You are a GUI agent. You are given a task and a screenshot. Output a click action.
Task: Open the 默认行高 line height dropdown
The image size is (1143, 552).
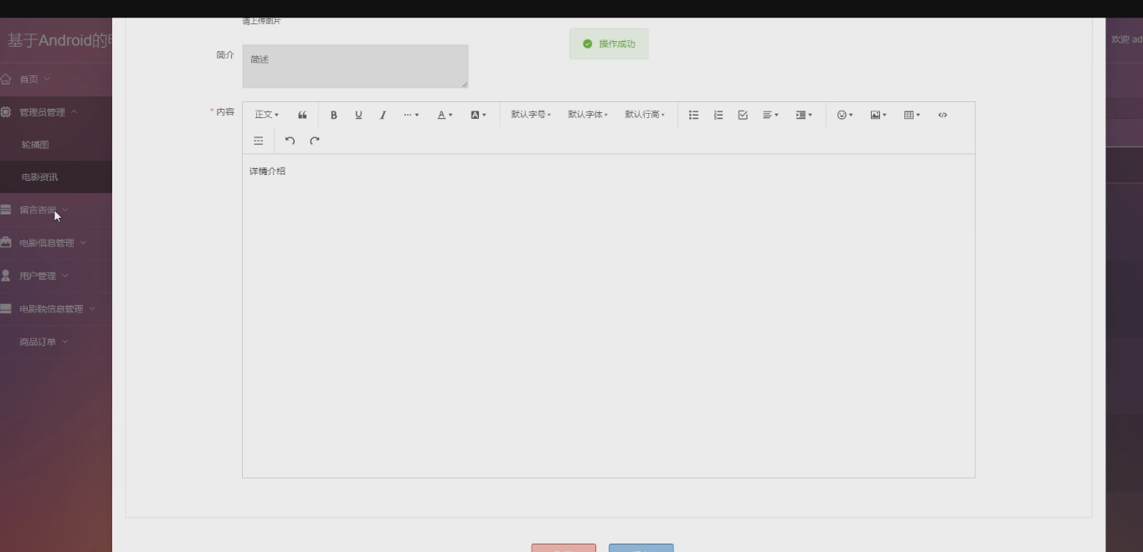(x=645, y=115)
